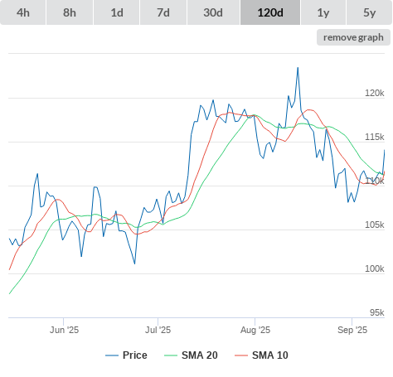Click the Jun '25 axis label
Image resolution: width=393 pixels, height=377 pixels.
coord(64,330)
